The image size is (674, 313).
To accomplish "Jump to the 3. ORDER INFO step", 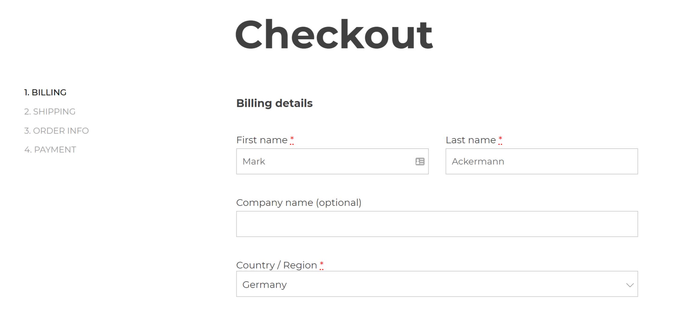I will pos(56,131).
